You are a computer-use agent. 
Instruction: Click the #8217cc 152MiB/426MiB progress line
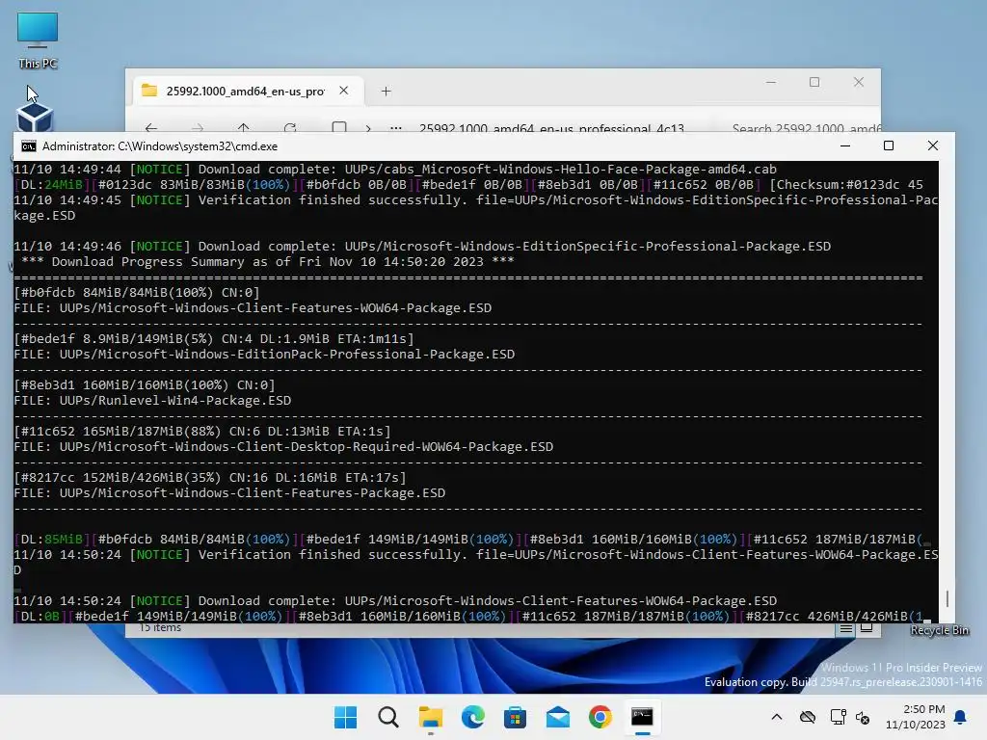coord(210,478)
